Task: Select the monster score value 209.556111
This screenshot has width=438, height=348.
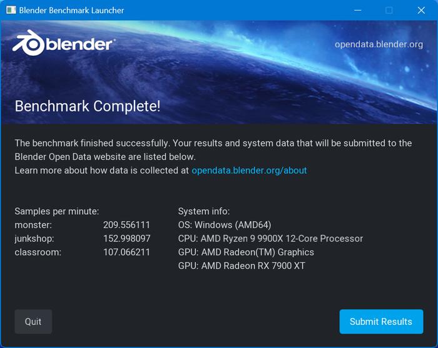Action: tap(126, 225)
